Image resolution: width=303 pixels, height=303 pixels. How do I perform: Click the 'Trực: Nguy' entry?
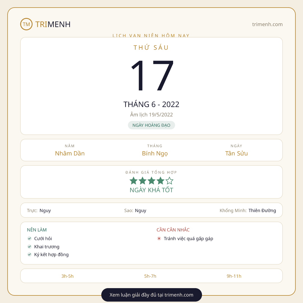pyautogui.click(x=39, y=210)
